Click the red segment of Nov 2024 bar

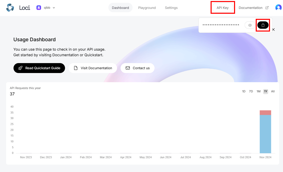tap(265, 113)
